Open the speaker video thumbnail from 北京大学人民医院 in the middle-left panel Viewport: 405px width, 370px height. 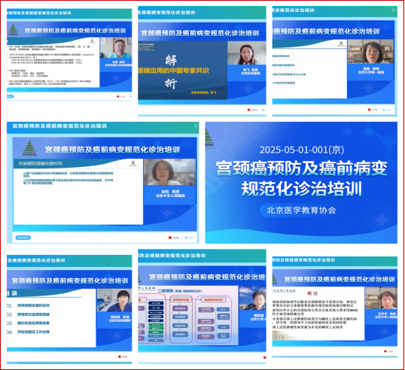pos(169,172)
